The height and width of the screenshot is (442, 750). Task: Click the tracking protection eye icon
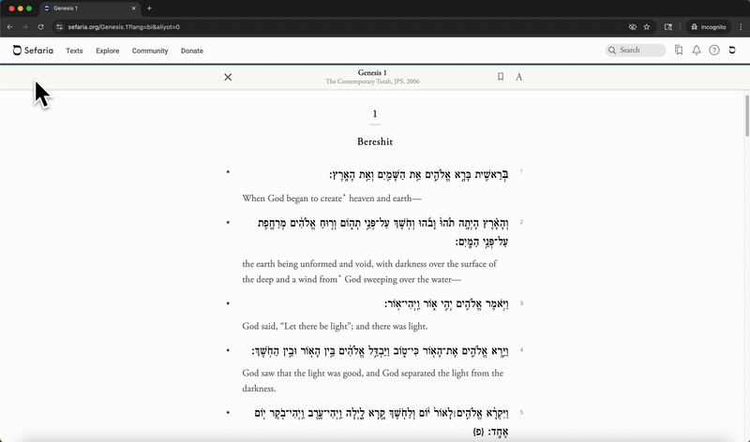click(x=632, y=27)
